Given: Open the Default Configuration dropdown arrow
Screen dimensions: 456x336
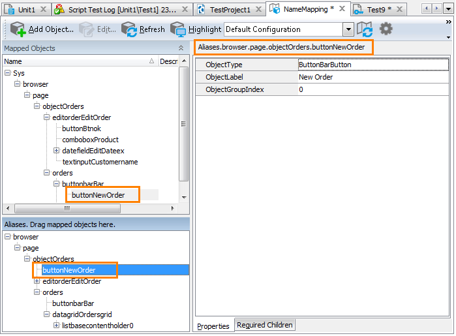Looking at the screenshot, I should click(x=348, y=29).
